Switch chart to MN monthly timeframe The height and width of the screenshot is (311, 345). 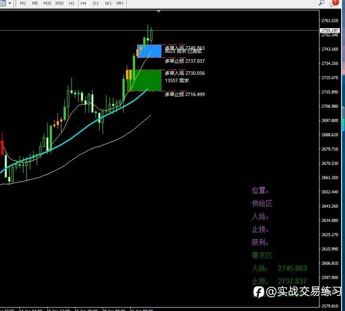pos(120,3)
